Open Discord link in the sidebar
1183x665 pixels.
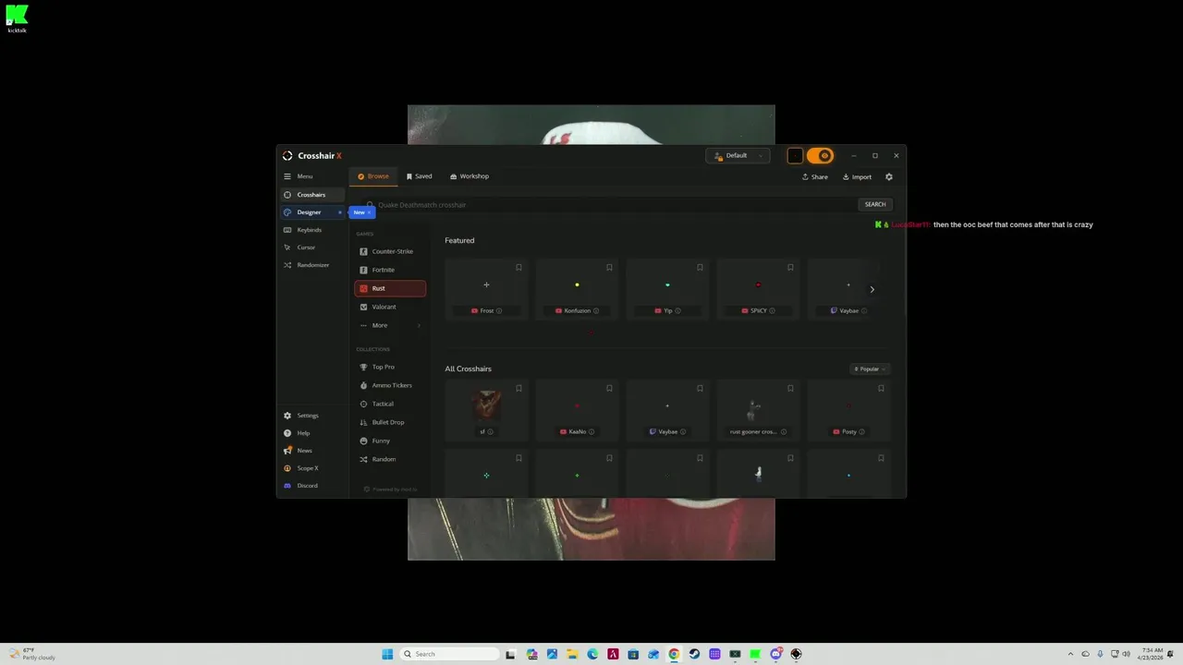(312, 486)
